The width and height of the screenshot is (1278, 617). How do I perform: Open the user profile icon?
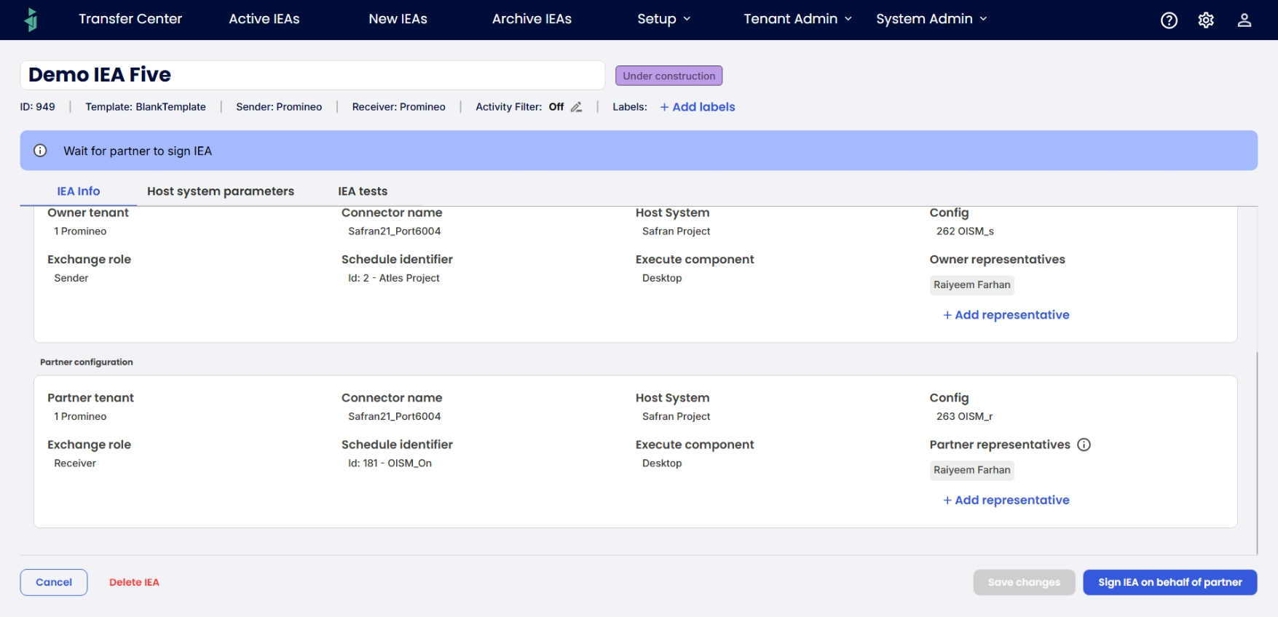[1244, 20]
